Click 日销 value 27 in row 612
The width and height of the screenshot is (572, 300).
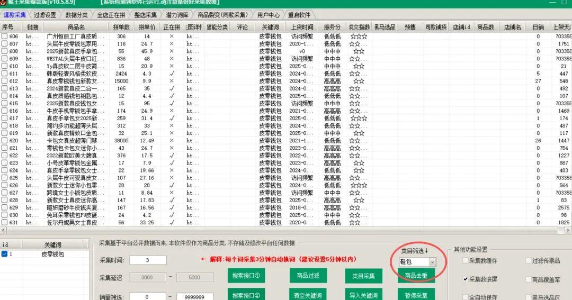(x=538, y=81)
